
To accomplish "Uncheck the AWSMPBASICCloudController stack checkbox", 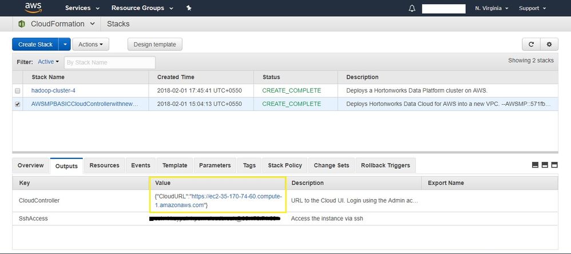I will click(18, 104).
